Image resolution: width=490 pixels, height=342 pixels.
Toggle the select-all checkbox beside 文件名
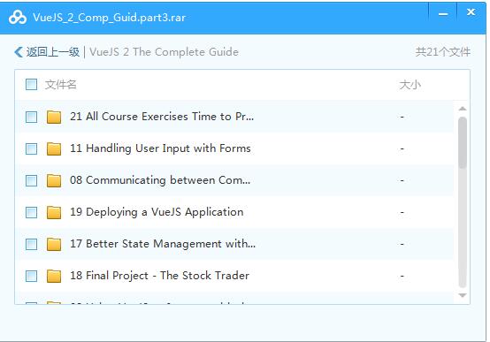31,84
